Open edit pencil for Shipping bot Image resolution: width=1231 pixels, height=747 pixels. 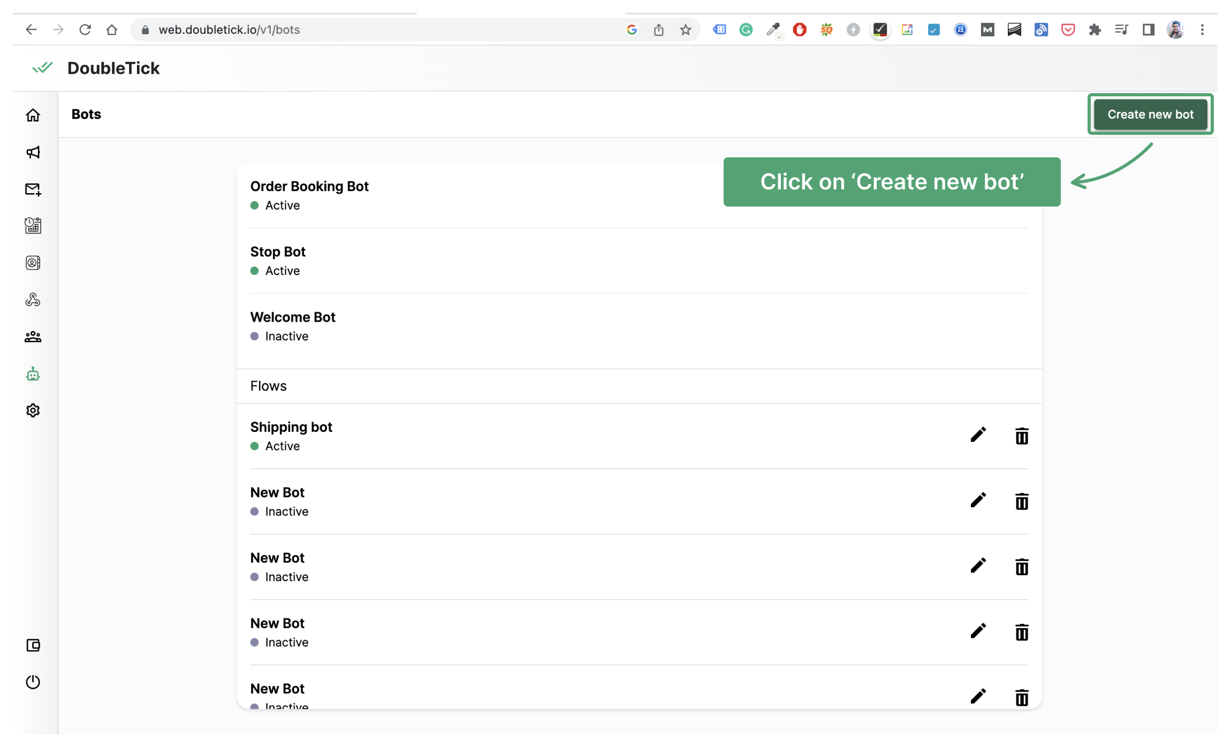978,435
